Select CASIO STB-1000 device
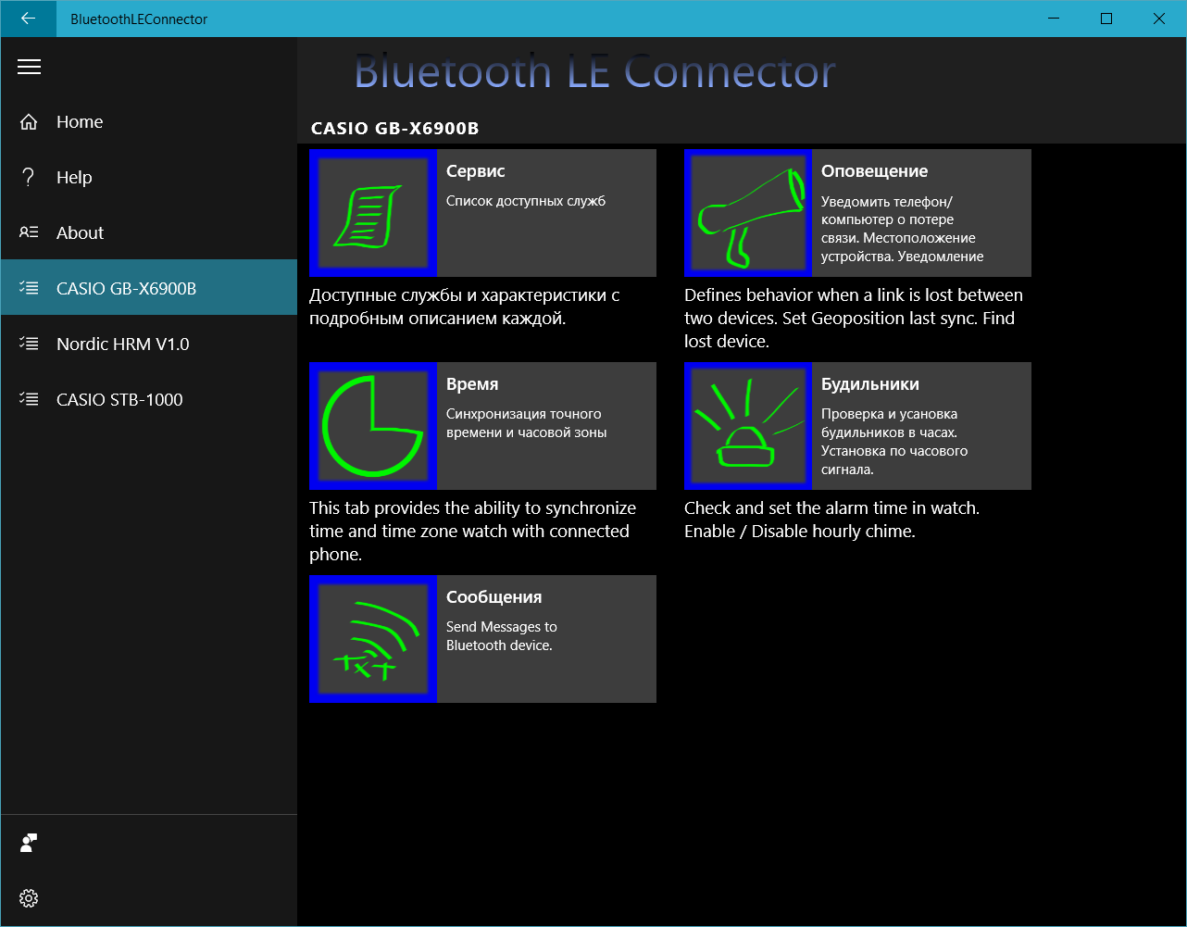The width and height of the screenshot is (1187, 927). (x=148, y=399)
